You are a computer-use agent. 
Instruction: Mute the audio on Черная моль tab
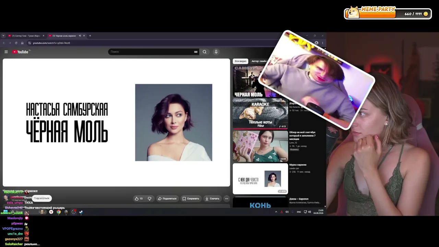point(80,36)
